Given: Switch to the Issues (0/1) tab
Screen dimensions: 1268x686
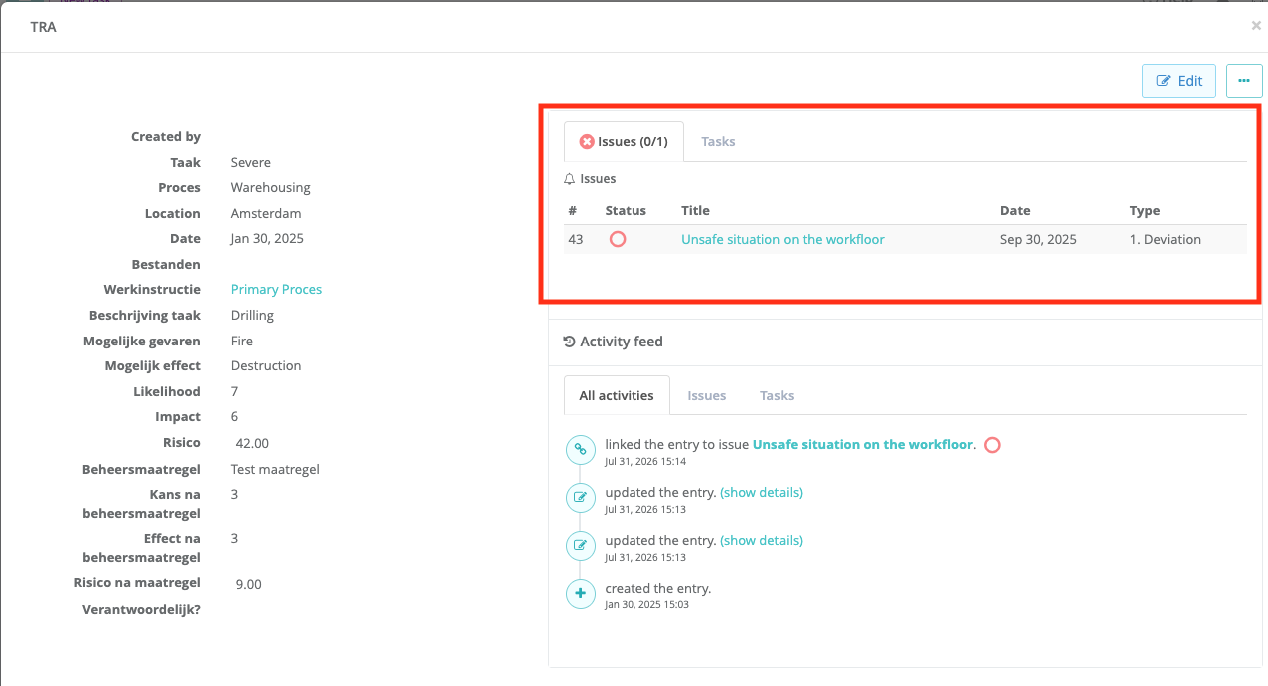Looking at the screenshot, I should coord(624,141).
